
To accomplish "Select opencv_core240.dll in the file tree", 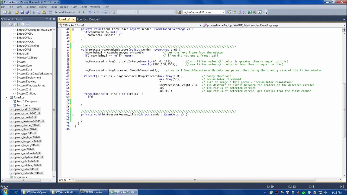I will 25,117.
